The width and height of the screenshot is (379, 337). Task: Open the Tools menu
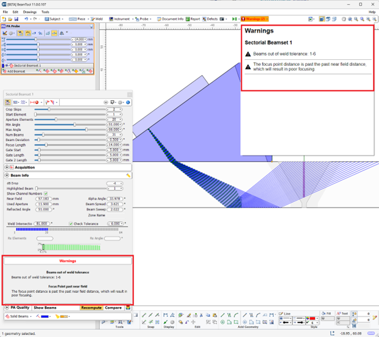click(x=45, y=12)
